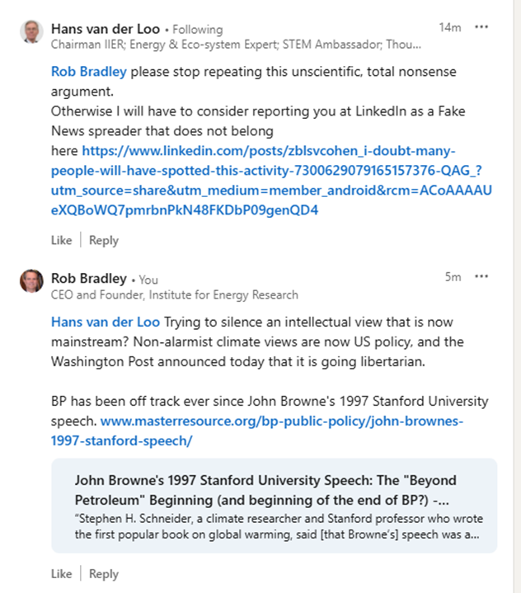
Task: Open Hans van der Loo's profile picture
Action: (x=31, y=31)
